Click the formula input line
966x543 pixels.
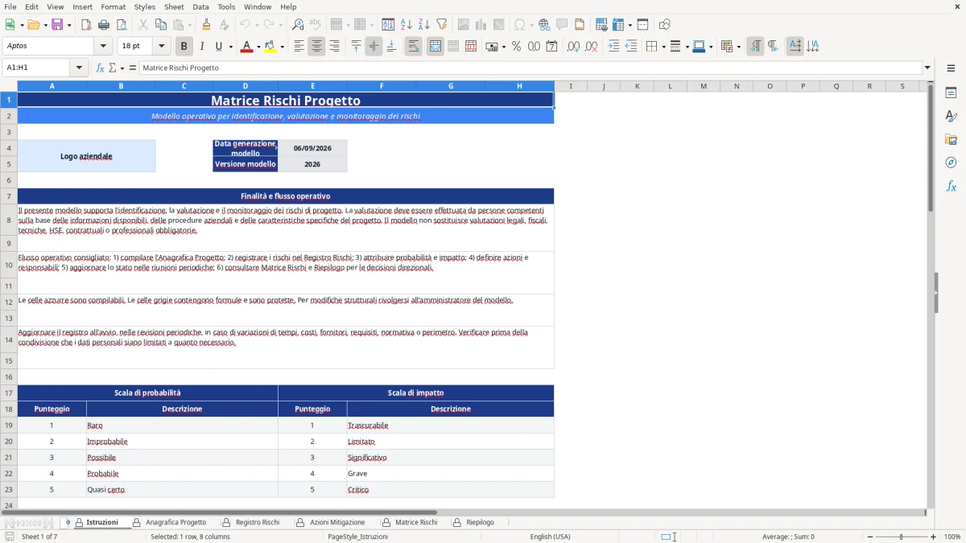[x=530, y=68]
